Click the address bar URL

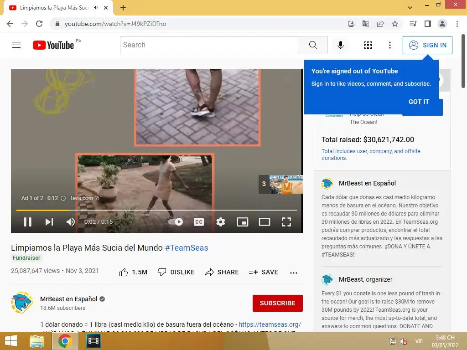pyautogui.click(x=115, y=24)
